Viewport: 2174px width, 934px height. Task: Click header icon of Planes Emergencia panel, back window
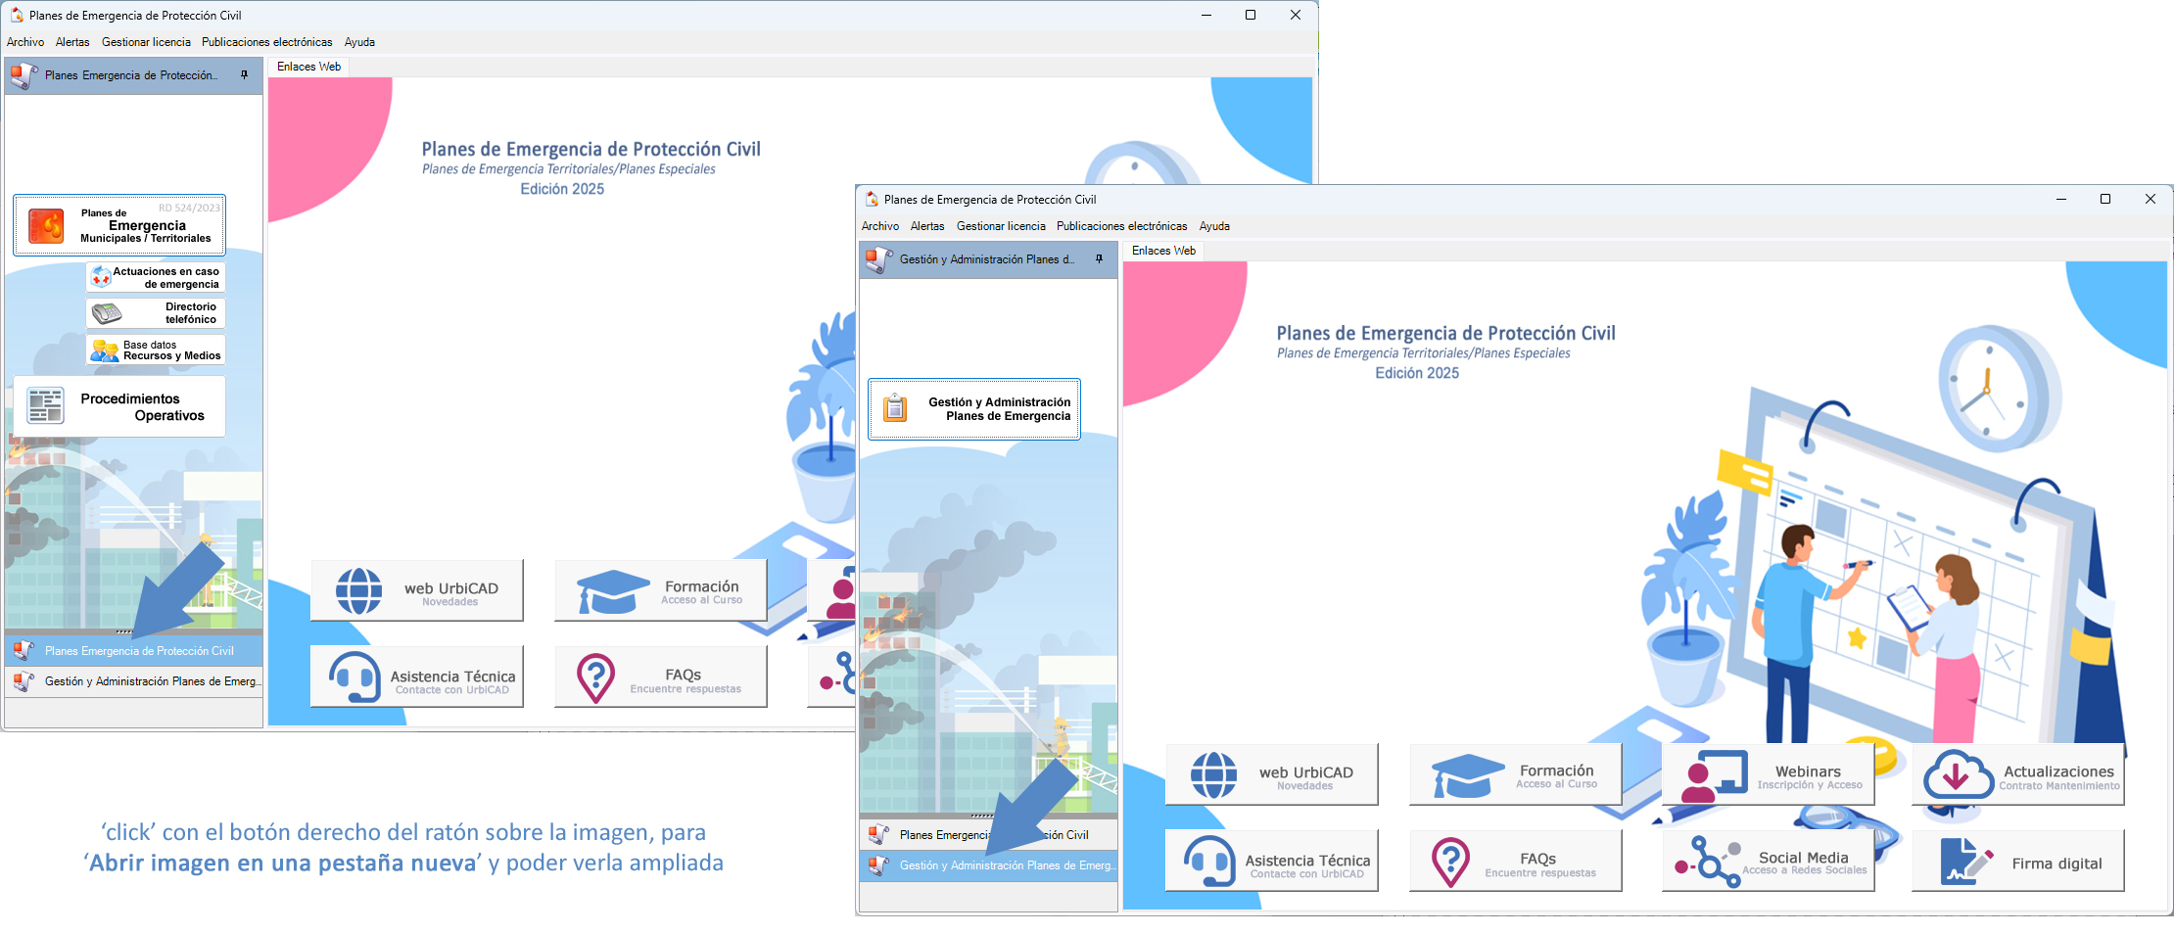point(24,75)
